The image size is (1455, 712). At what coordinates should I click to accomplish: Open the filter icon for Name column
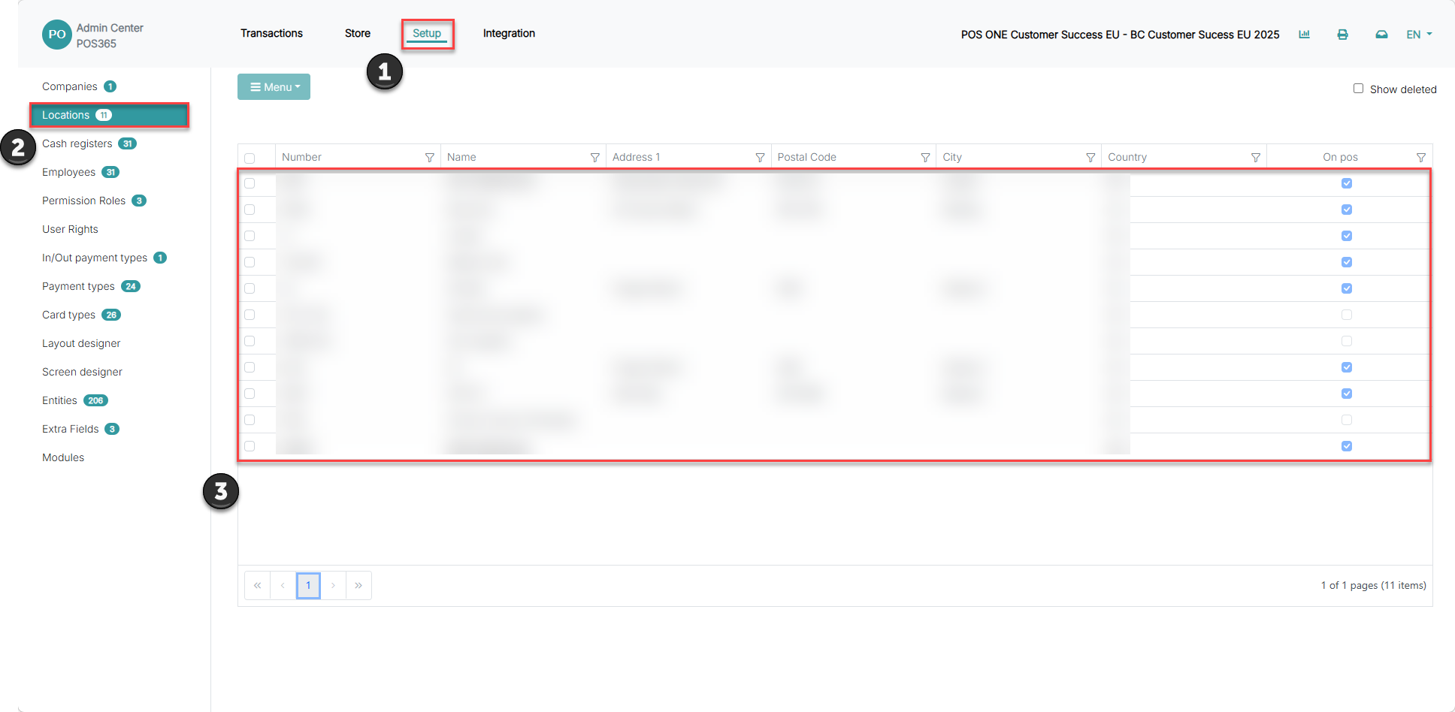tap(595, 157)
